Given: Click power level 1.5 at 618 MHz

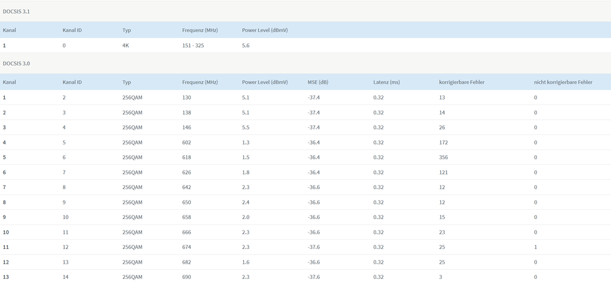Looking at the screenshot, I should click(x=245, y=157).
